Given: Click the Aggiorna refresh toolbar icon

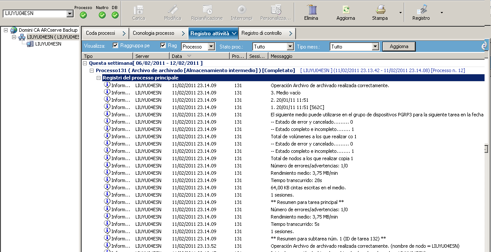Looking at the screenshot, I should pos(345,10).
